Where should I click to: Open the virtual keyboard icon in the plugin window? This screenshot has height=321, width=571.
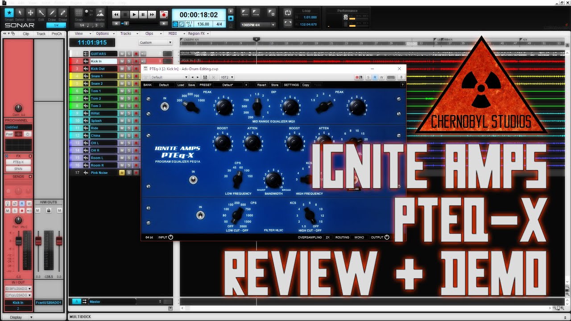click(391, 77)
